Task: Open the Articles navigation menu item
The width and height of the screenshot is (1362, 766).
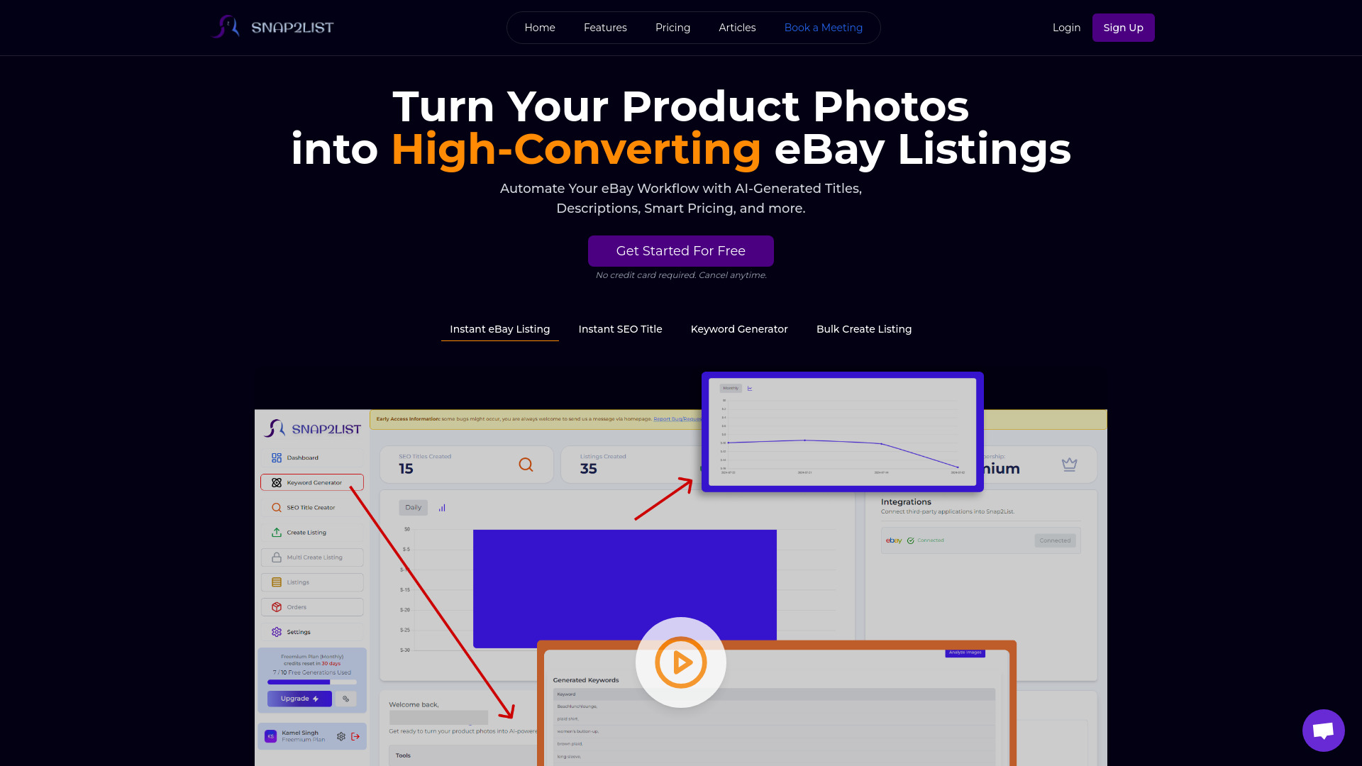Action: 737,27
